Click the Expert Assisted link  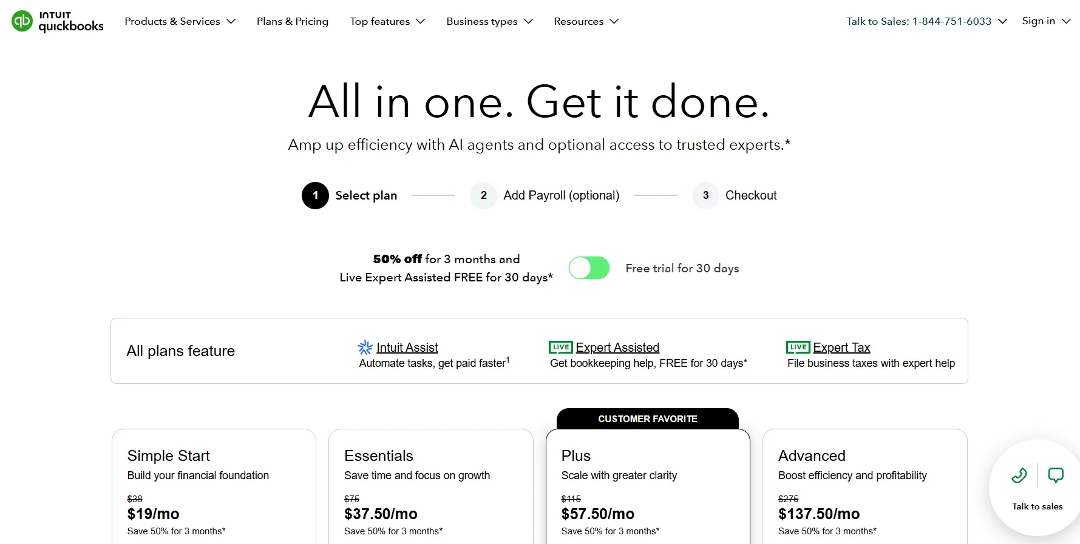[617, 347]
